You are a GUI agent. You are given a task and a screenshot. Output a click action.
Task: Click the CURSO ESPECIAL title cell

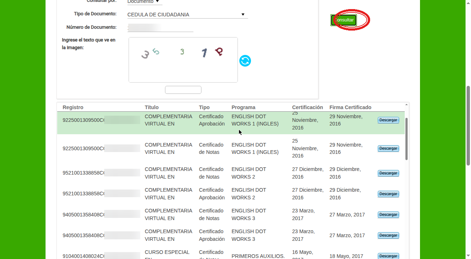(x=167, y=255)
